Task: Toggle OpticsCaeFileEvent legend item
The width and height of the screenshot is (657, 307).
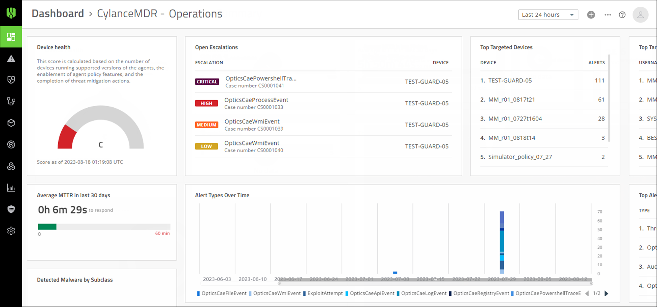Action: (x=222, y=293)
